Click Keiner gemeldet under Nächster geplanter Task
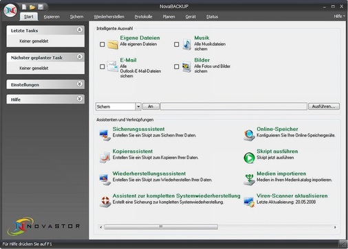This screenshot has width=348, height=249. coord(34,68)
